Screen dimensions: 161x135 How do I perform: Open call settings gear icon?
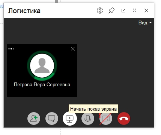click(100, 10)
